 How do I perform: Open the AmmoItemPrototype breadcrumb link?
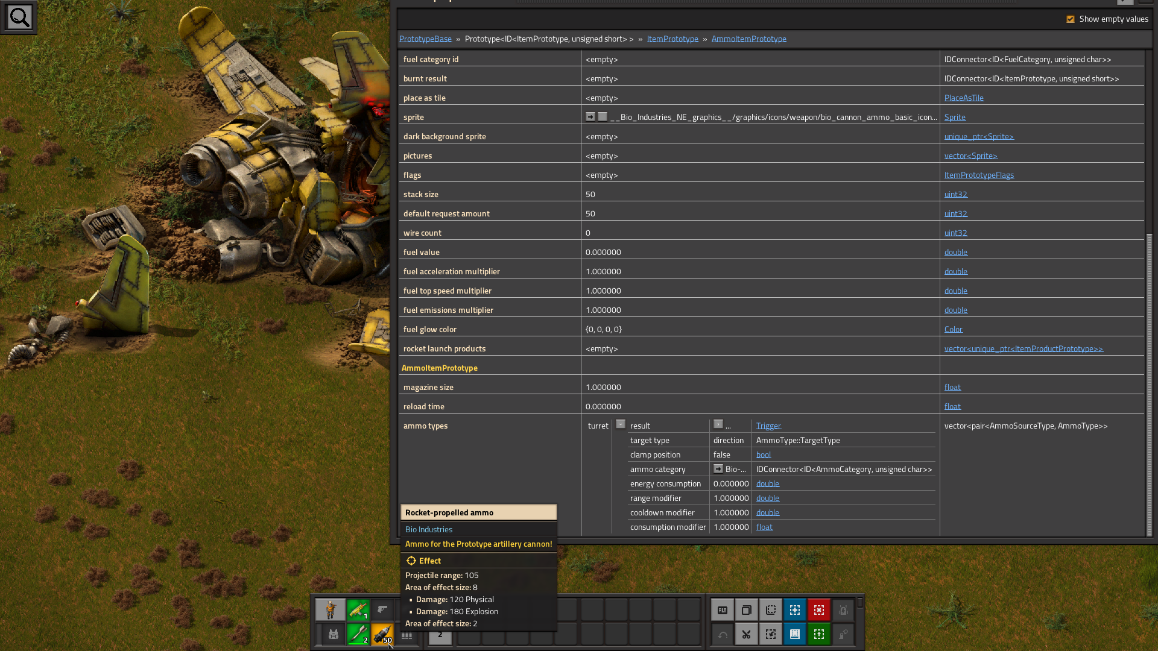[x=748, y=39]
